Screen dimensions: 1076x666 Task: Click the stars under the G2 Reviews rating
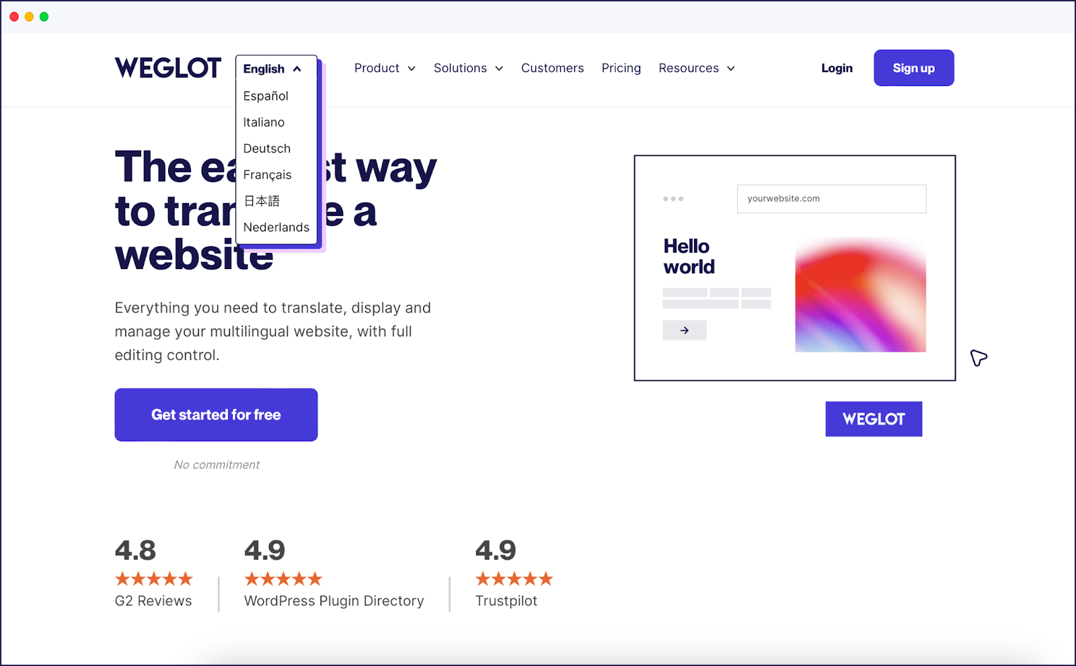tap(153, 578)
